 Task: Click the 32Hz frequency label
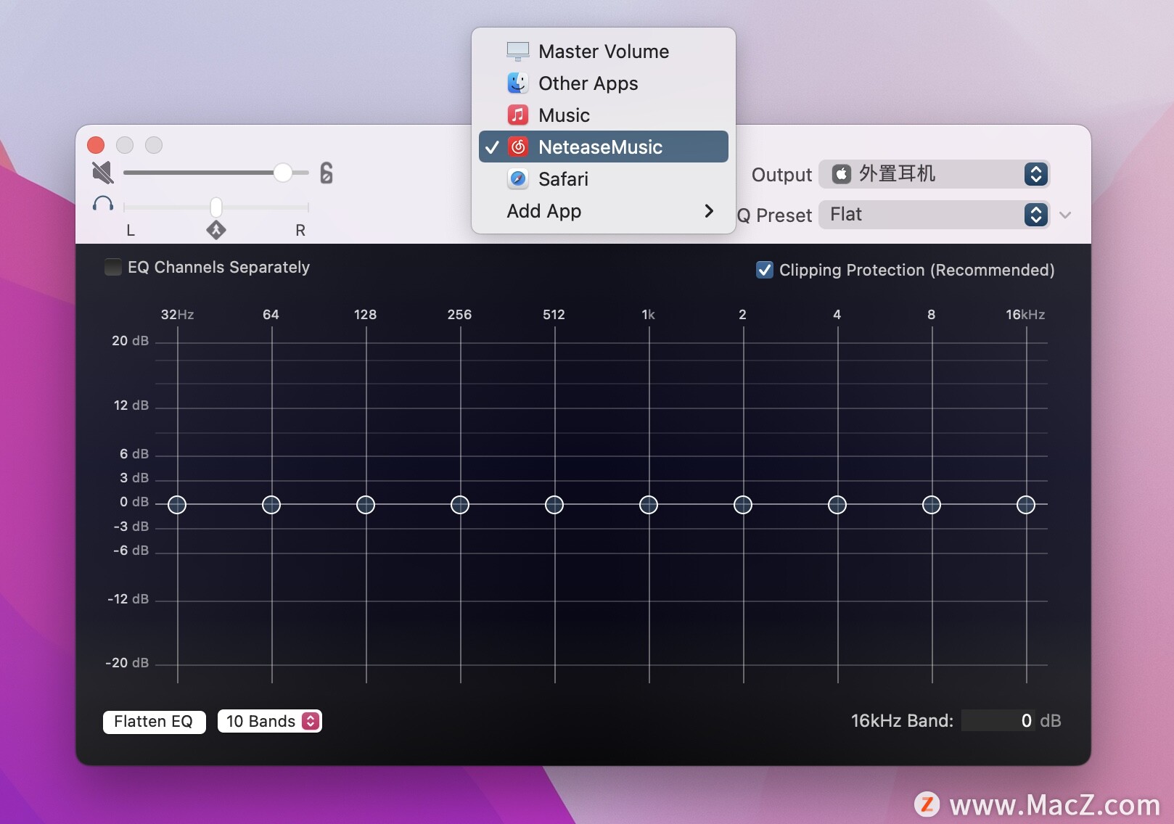[178, 315]
